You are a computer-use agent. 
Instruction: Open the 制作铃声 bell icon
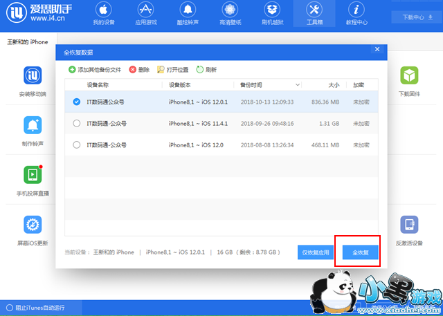tap(33, 125)
